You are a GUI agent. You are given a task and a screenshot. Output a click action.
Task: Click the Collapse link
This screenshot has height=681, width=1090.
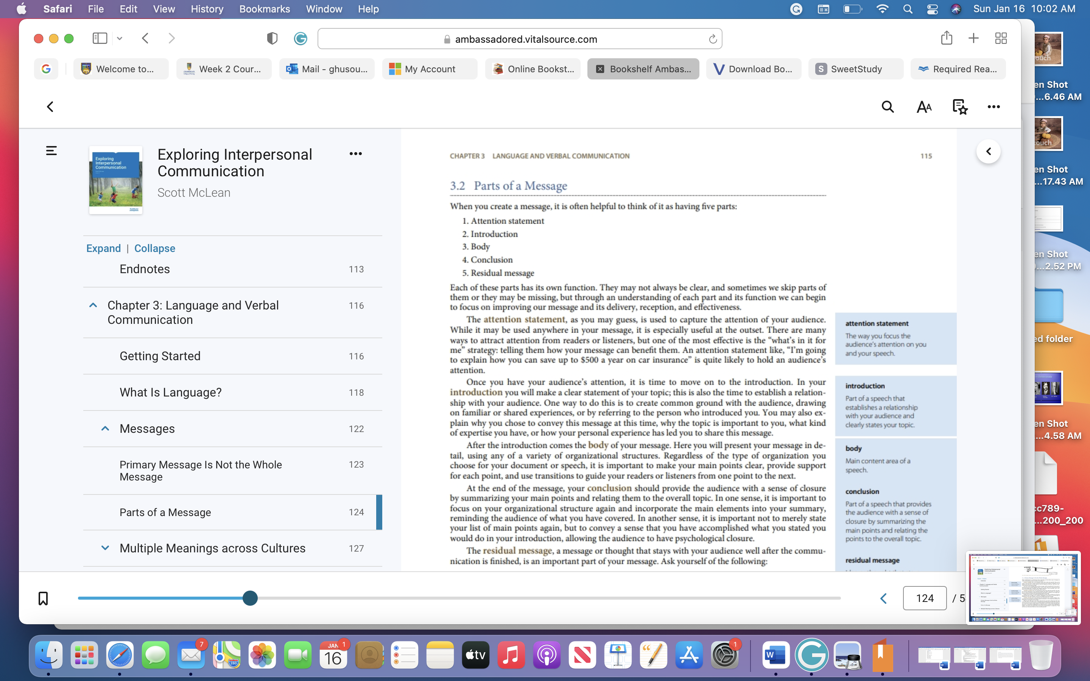click(154, 248)
